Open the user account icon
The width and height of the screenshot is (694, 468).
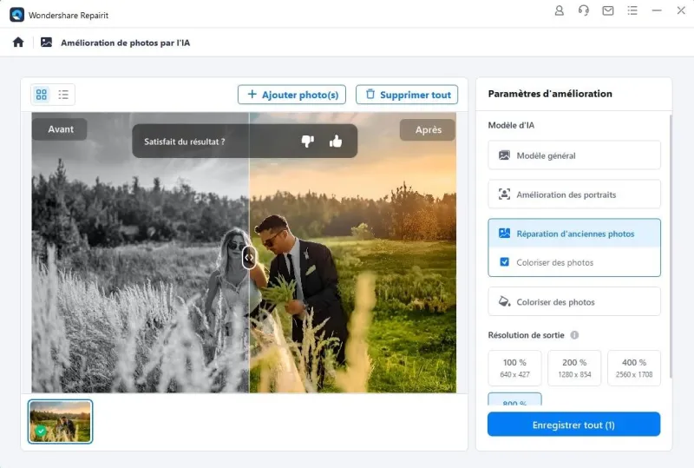click(x=559, y=11)
